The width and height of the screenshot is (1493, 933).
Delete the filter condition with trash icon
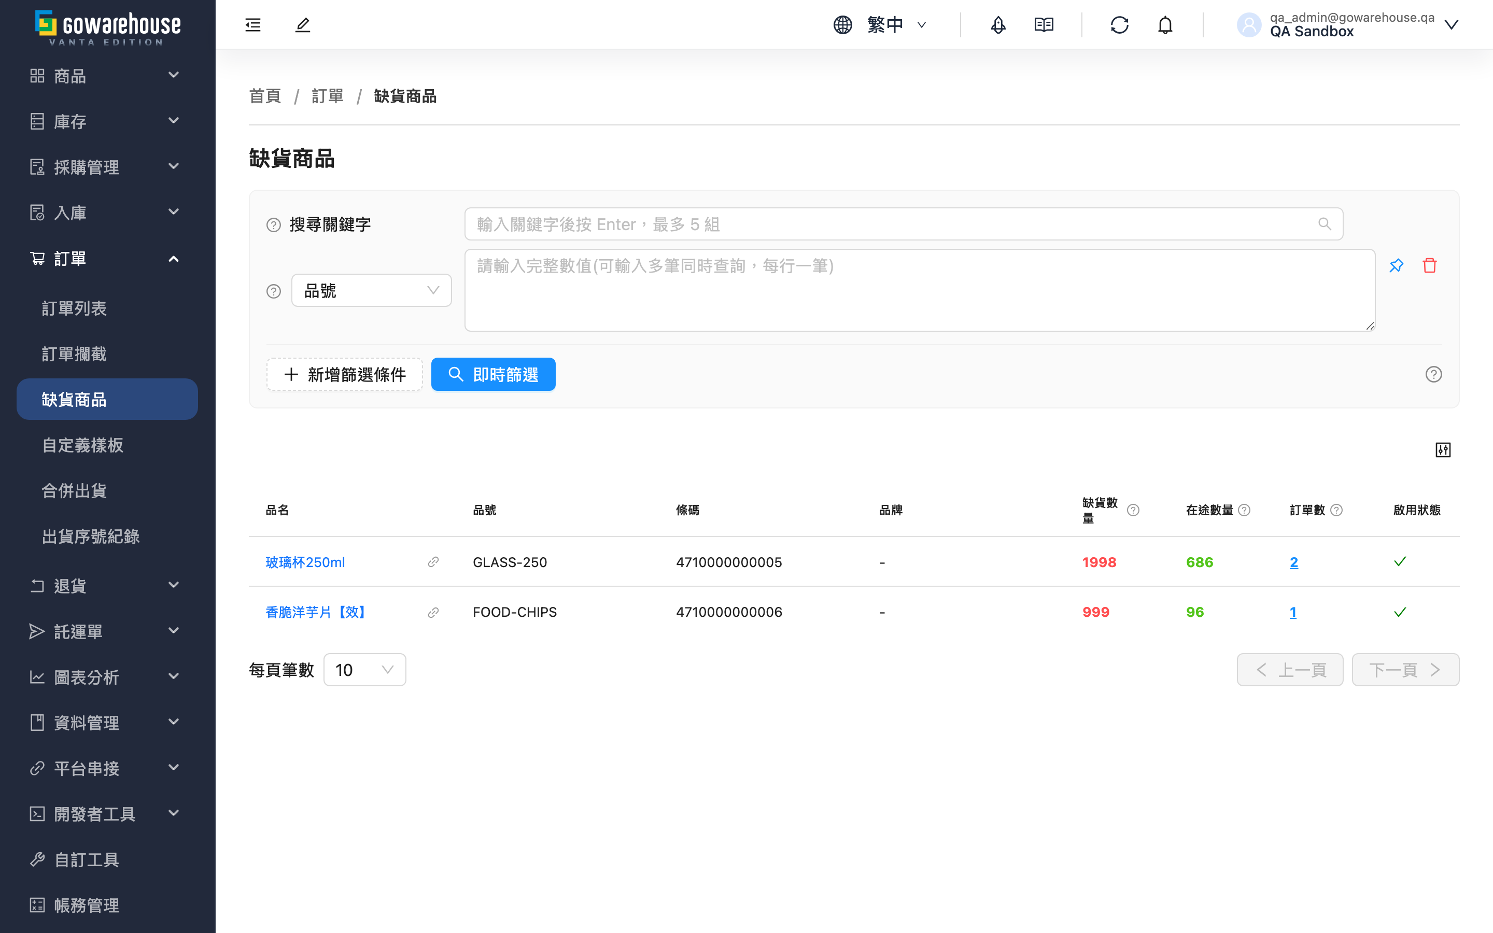1429,265
